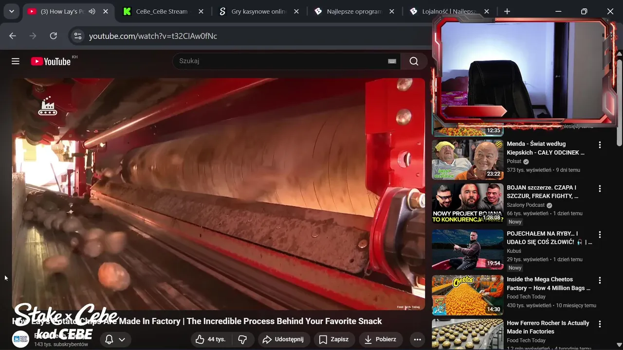The image size is (623, 350).
Task: Visit the Polsat channel link
Action: [x=514, y=161]
